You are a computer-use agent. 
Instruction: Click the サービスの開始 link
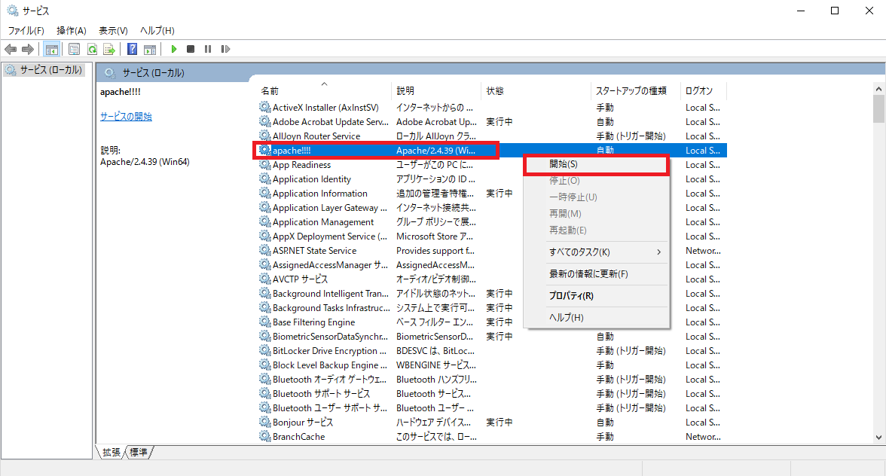point(126,117)
